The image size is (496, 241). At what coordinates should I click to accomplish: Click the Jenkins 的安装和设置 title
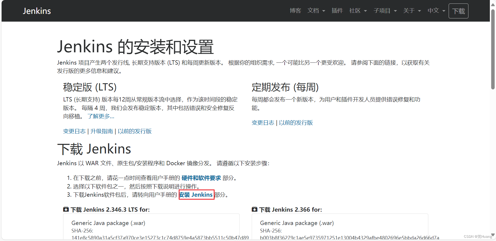(135, 47)
